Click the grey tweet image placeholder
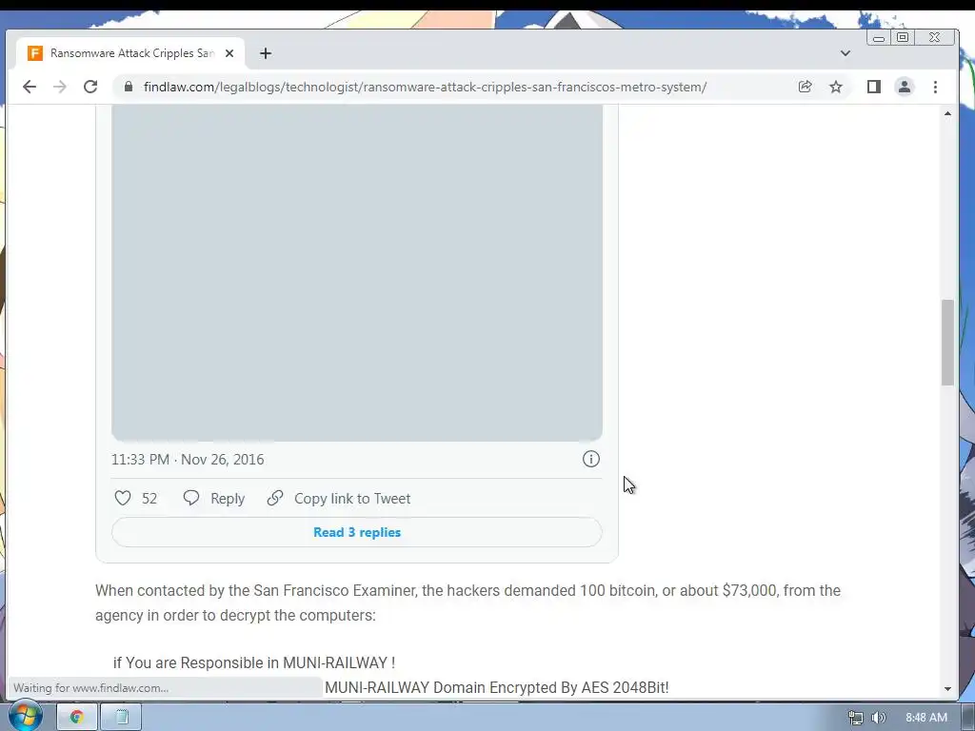Image resolution: width=975 pixels, height=731 pixels. pos(357,273)
